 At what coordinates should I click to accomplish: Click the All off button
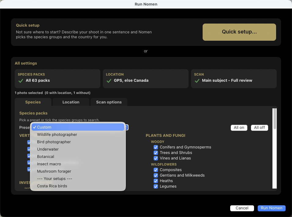pyautogui.click(x=260, y=128)
